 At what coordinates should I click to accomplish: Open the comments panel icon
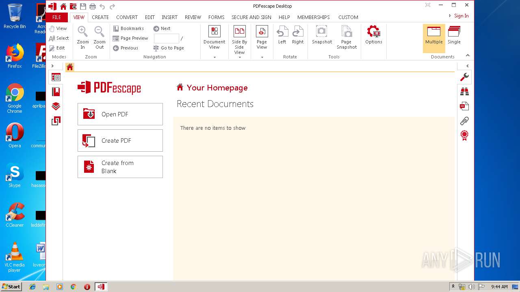coord(464,106)
